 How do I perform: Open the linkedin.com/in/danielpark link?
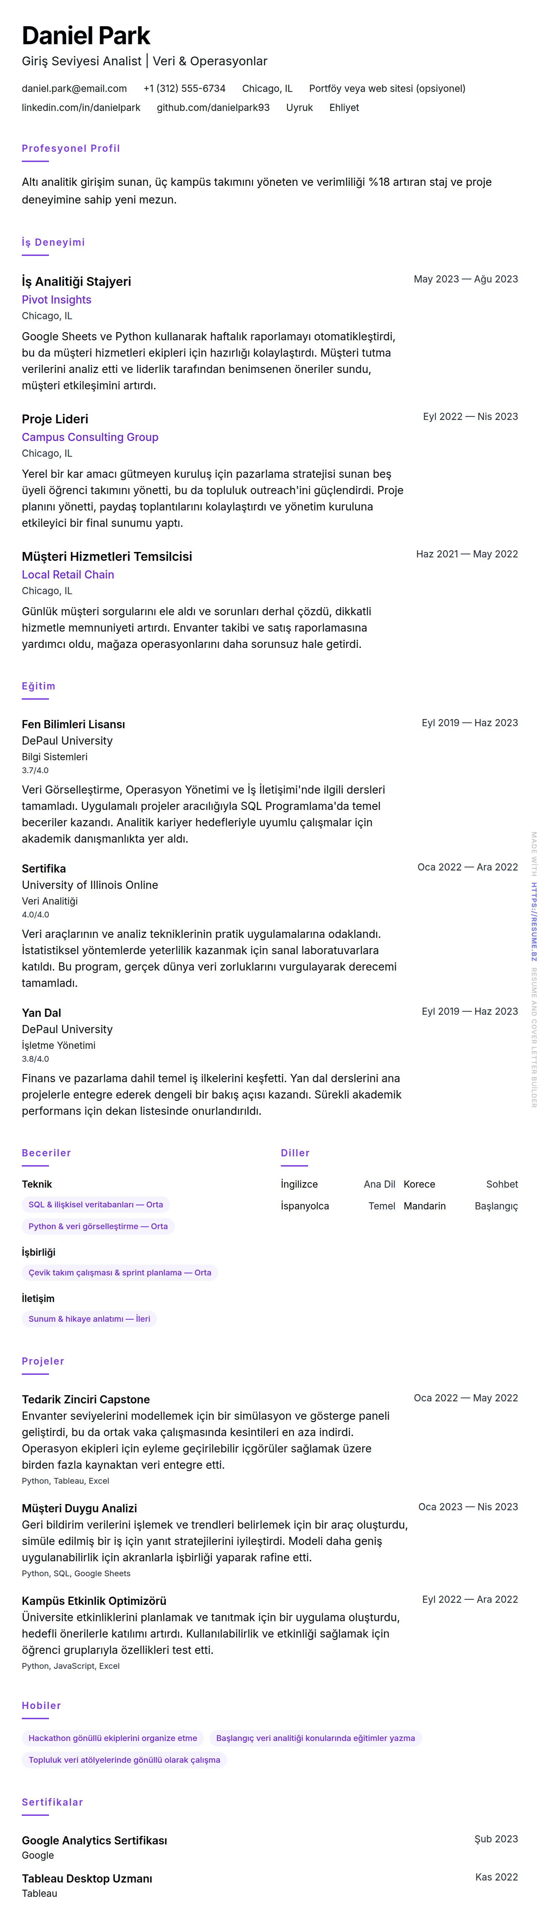pos(81,108)
